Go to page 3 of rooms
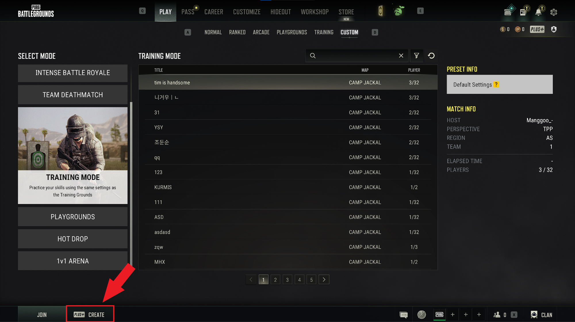 [287, 280]
